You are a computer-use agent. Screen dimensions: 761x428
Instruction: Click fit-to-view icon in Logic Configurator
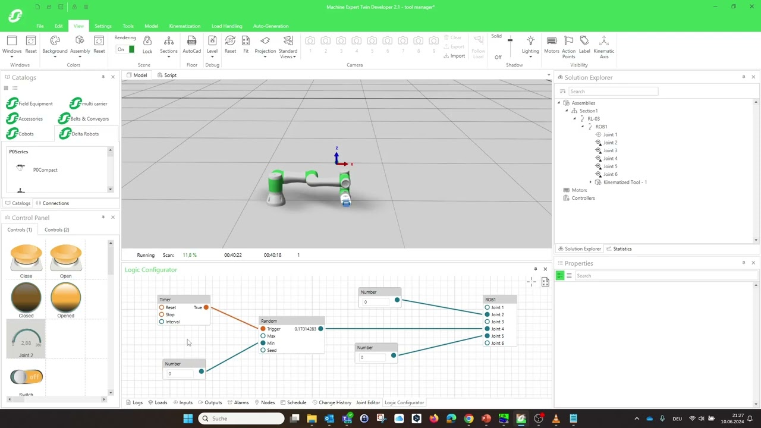[545, 282]
